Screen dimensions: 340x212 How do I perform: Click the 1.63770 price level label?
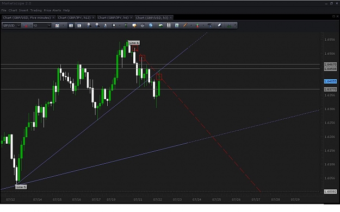click(330, 89)
